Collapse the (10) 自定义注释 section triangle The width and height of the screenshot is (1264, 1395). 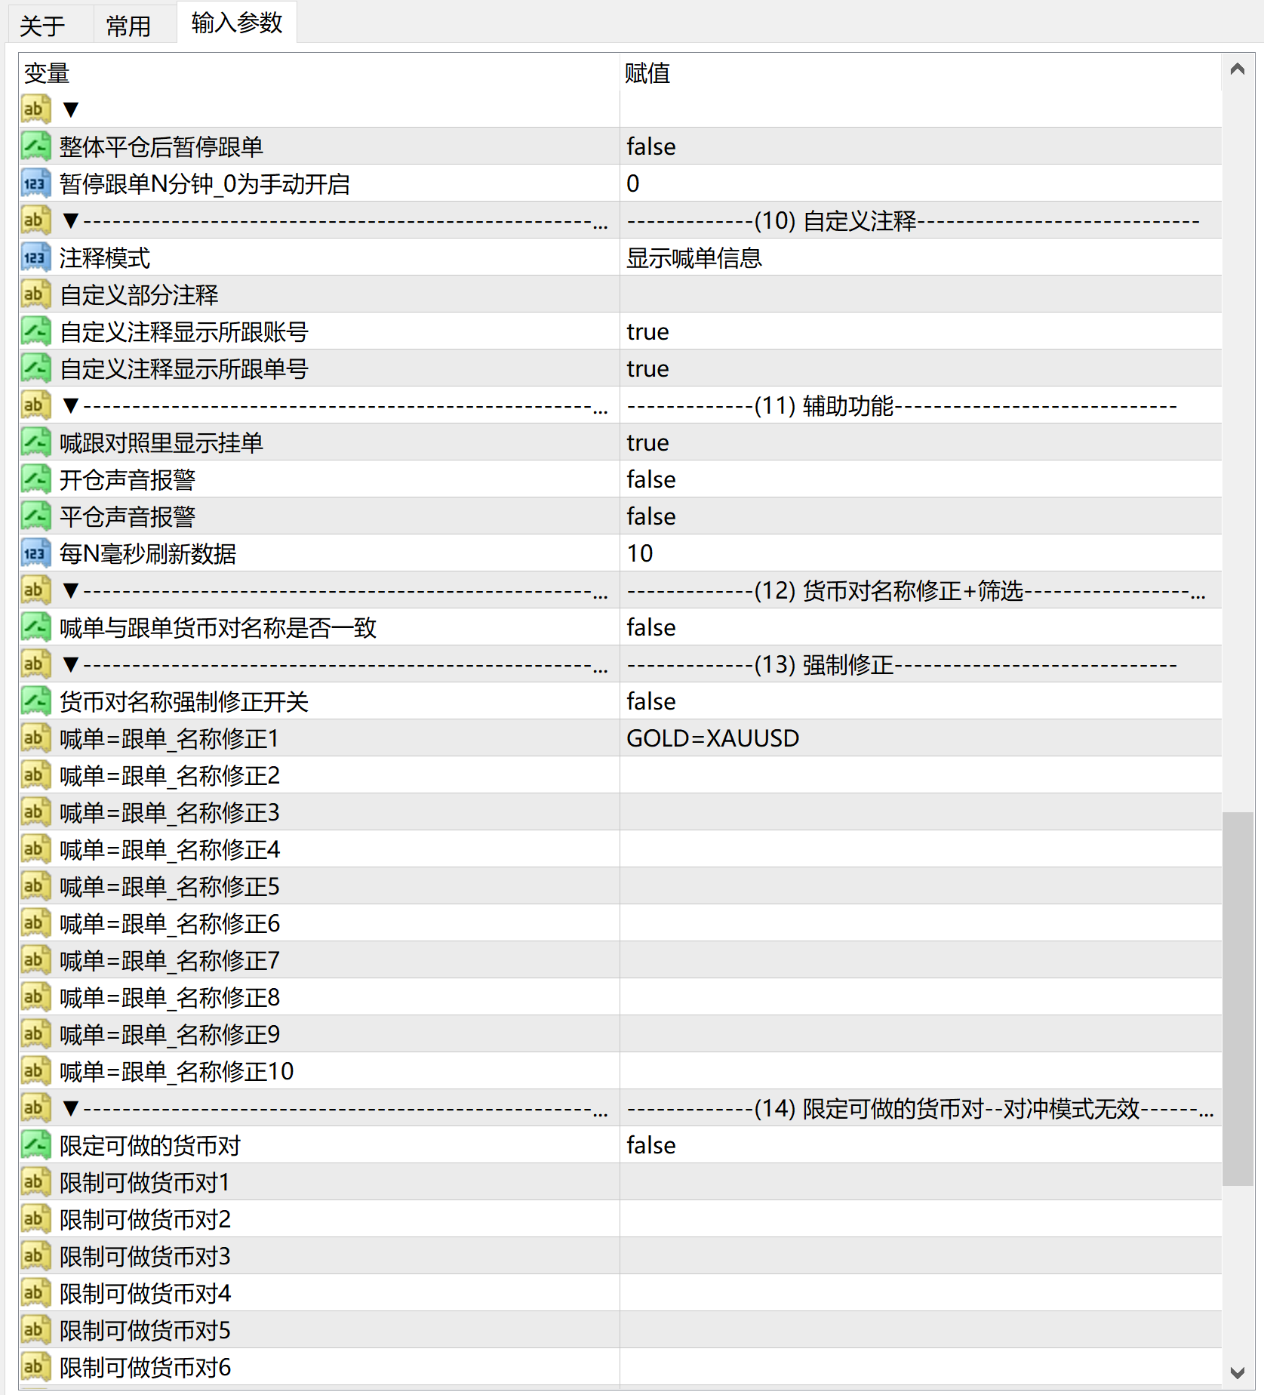(x=70, y=220)
